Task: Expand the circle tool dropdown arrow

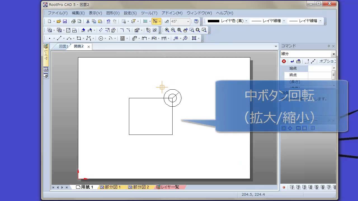Action: point(105,39)
